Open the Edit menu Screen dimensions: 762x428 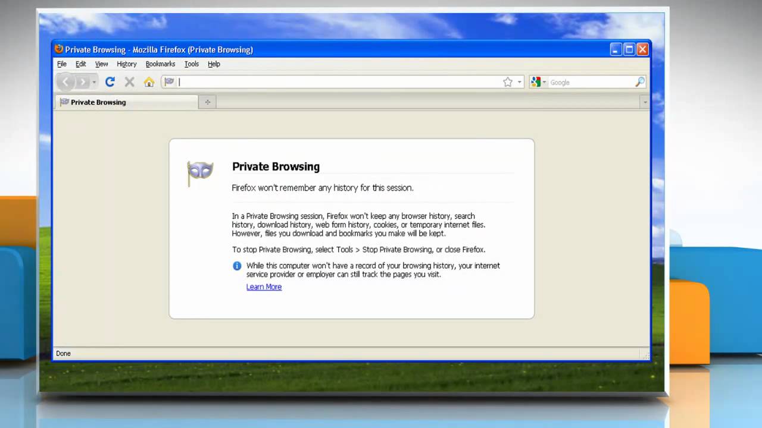pos(81,64)
